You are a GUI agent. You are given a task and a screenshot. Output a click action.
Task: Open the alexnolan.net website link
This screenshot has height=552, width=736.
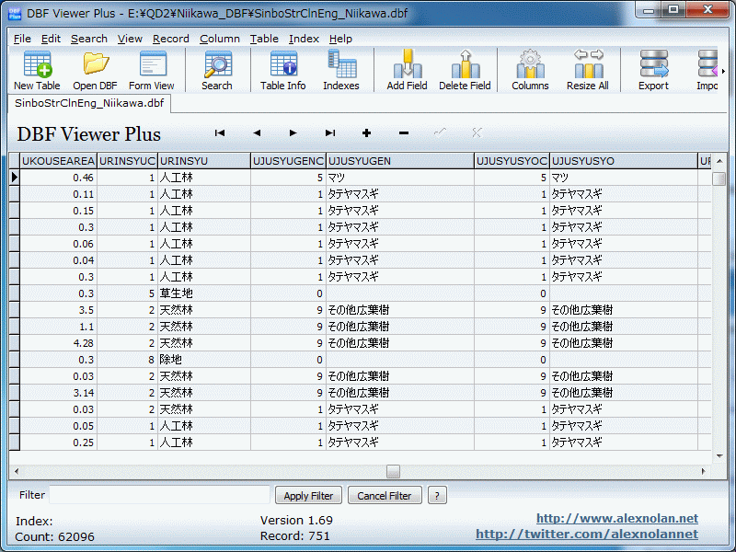tap(616, 519)
